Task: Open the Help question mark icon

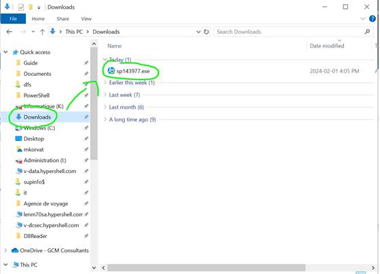Action: [373, 19]
